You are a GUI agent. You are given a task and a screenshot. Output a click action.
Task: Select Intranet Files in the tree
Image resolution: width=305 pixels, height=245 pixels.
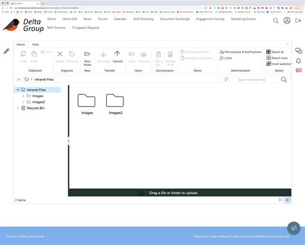[x=36, y=90]
